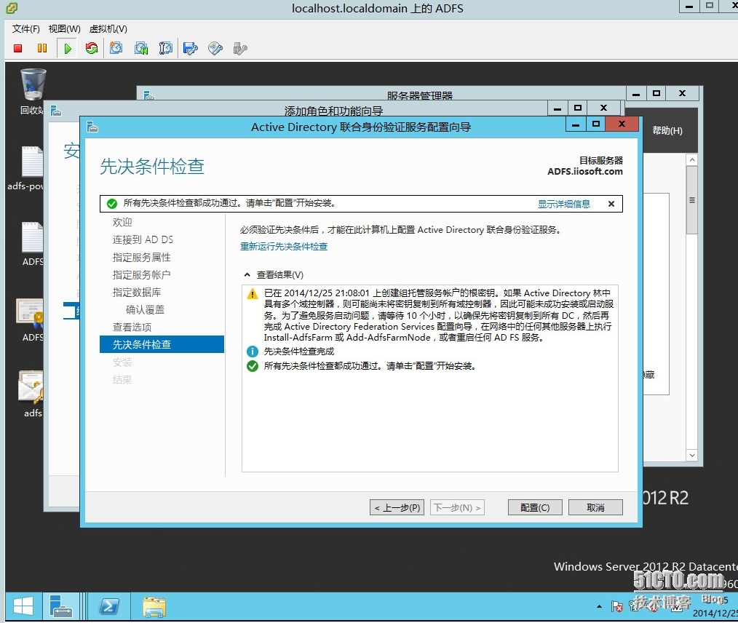Screen dimensions: 738x623
Task: Click the 上一步(P) button
Action: point(397,508)
